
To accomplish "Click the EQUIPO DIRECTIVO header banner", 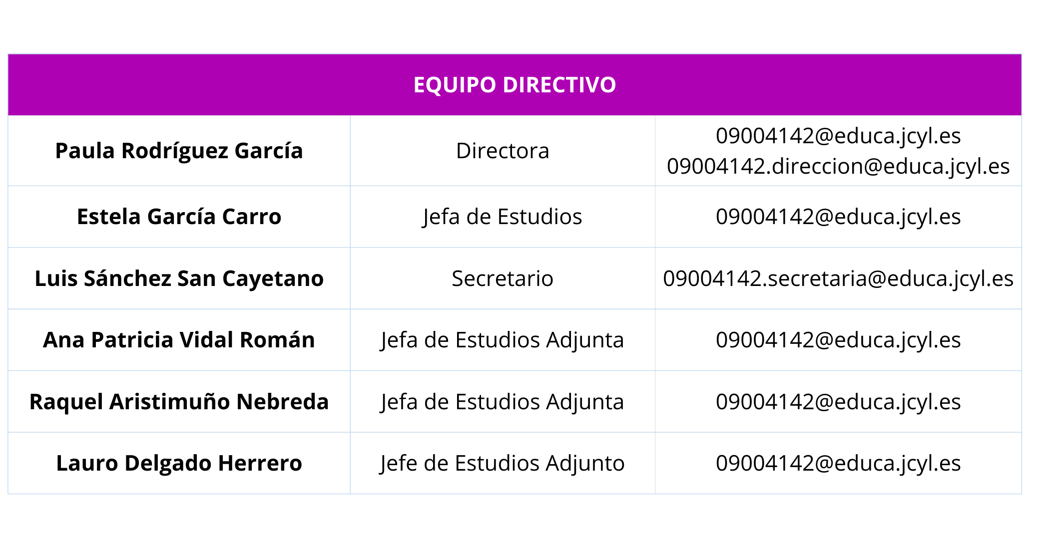I will (515, 85).
